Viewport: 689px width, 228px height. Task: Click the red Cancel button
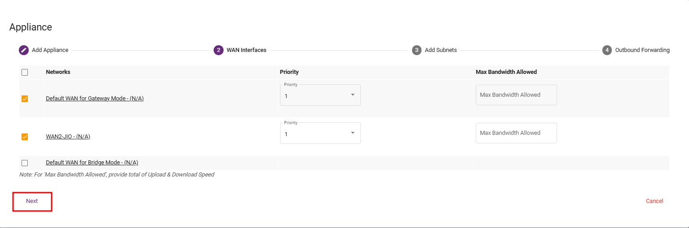[x=654, y=201]
